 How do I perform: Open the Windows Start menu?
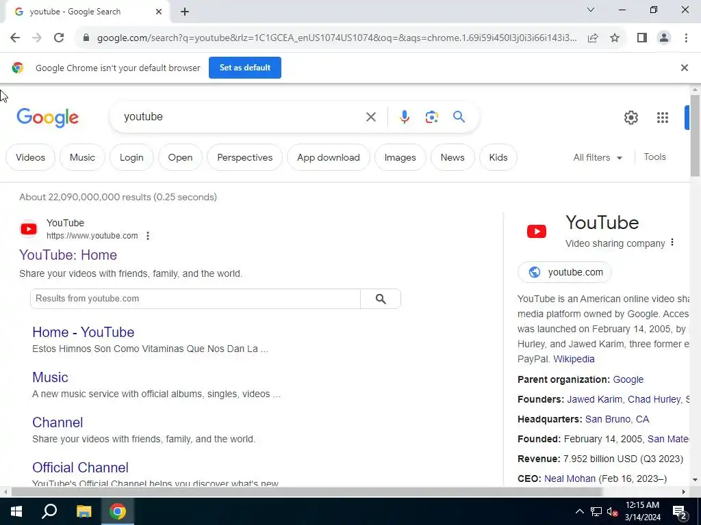coord(16,511)
